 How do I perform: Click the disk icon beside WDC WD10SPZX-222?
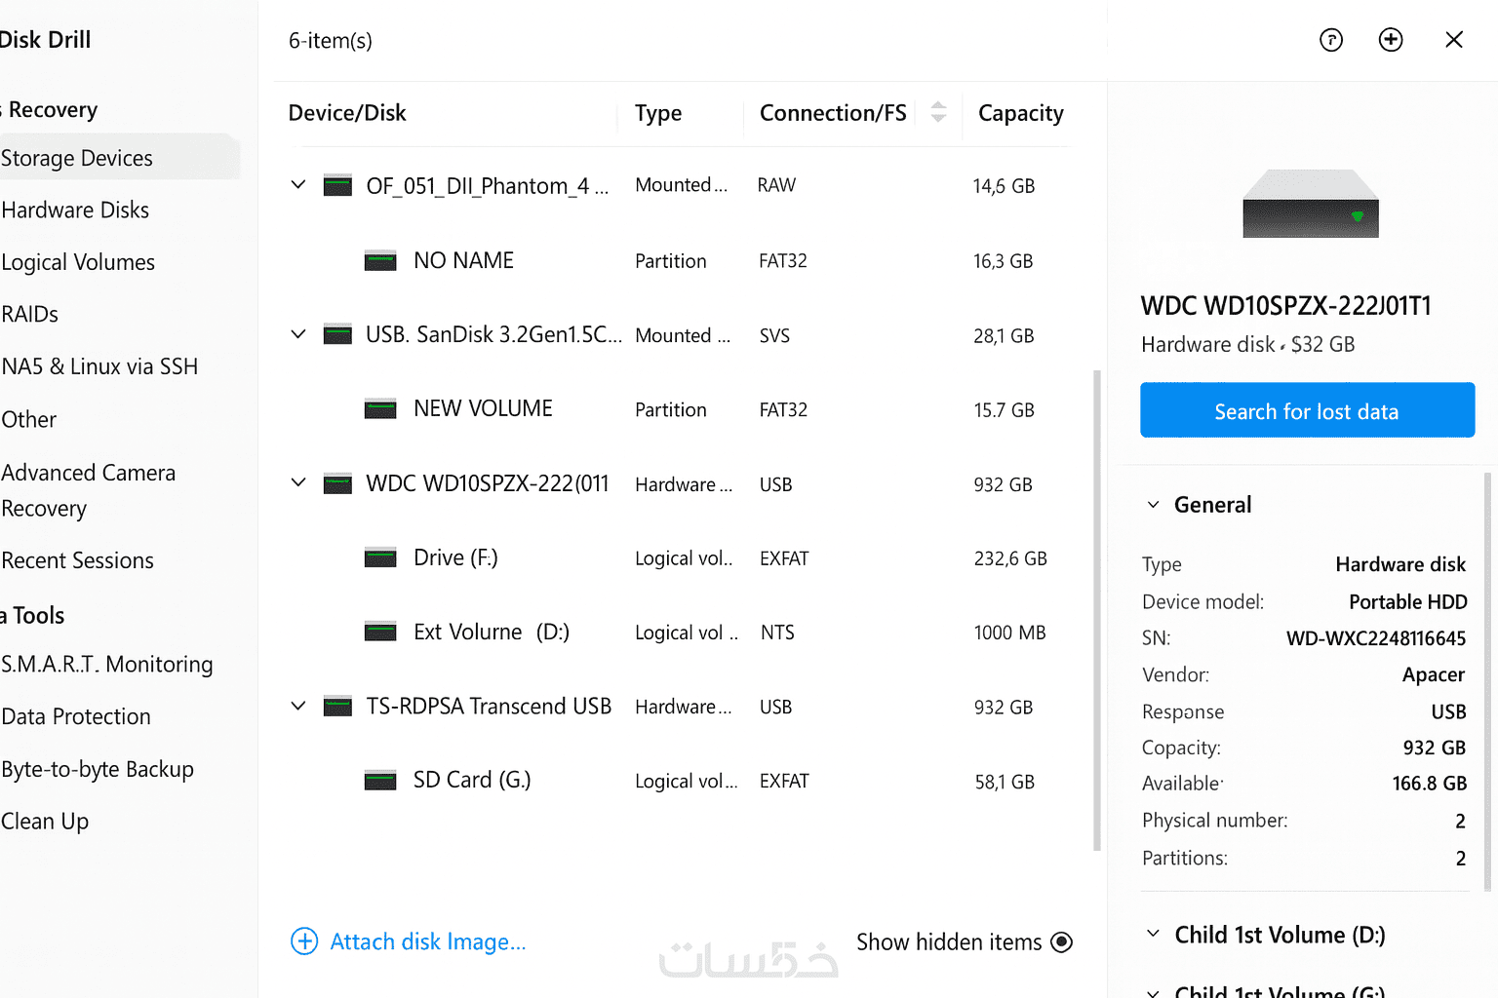click(x=337, y=483)
